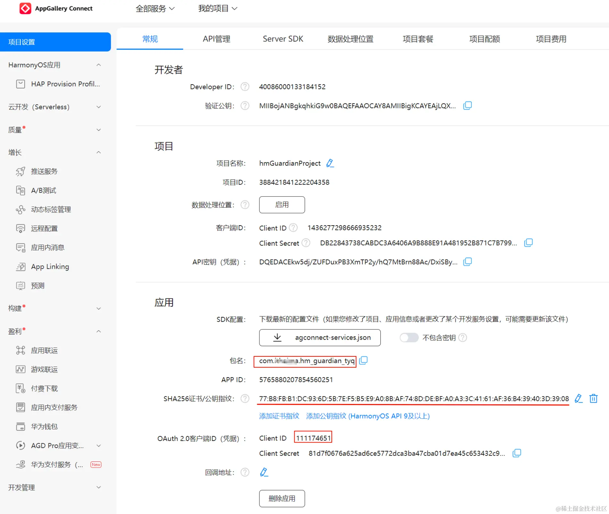The height and width of the screenshot is (514, 609).
Task: Copy the API key credential
Action: pyautogui.click(x=467, y=262)
